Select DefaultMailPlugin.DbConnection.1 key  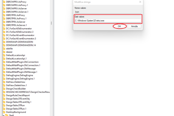(x=23, y=65)
